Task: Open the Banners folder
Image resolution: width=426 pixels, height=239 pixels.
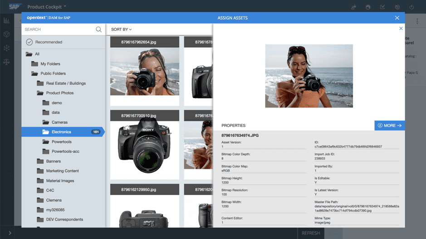Action: pos(49,161)
